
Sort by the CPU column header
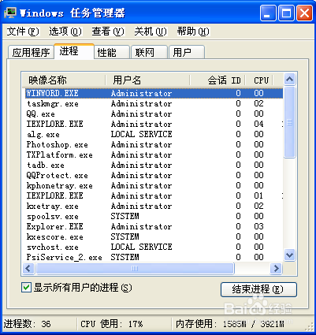(x=259, y=80)
